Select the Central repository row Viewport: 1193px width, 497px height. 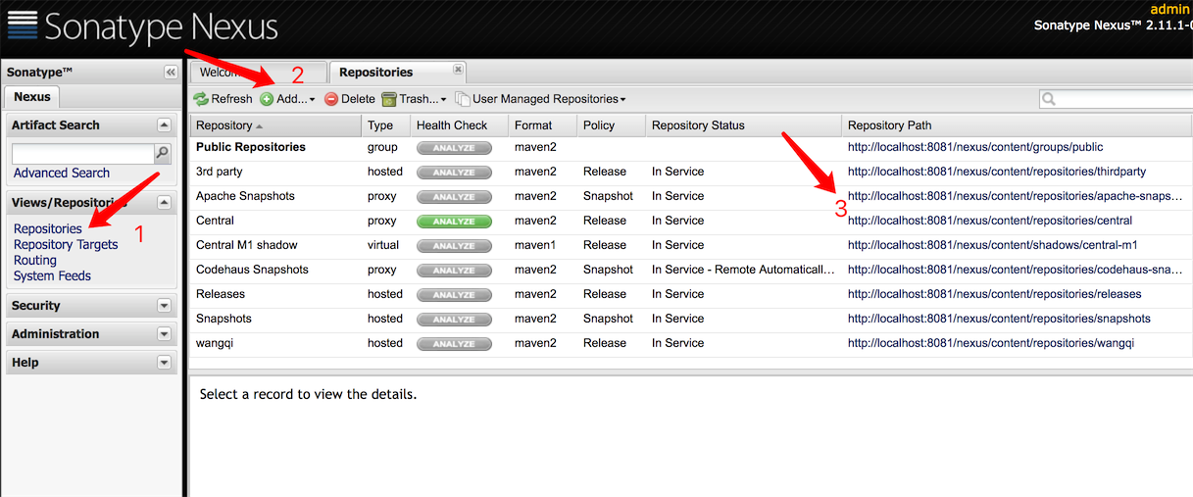(691, 221)
